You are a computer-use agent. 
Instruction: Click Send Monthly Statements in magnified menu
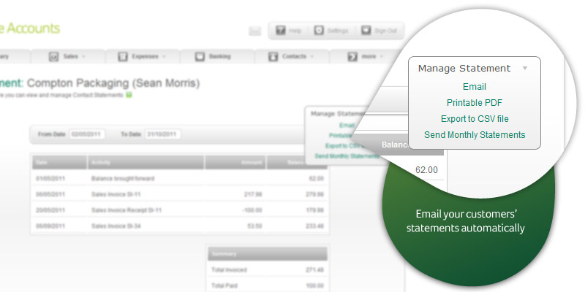pos(475,135)
